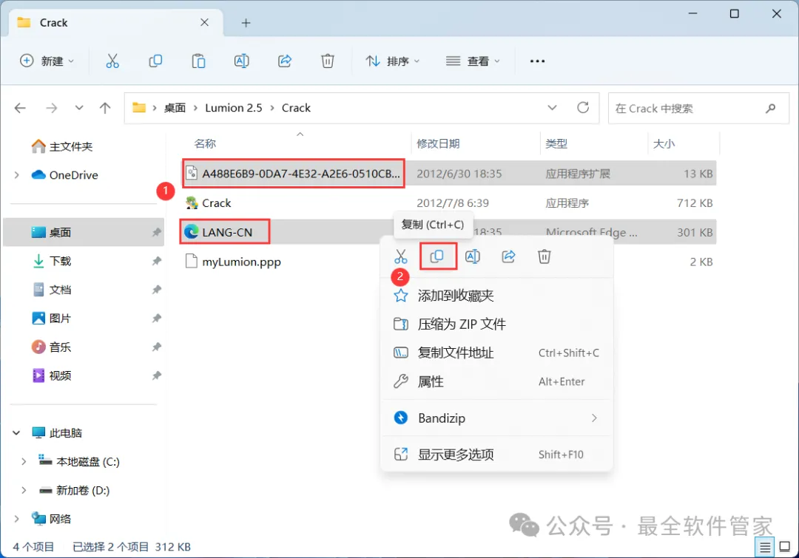799x558 pixels.
Task: Sort by 类型 column header
Action: point(556,143)
